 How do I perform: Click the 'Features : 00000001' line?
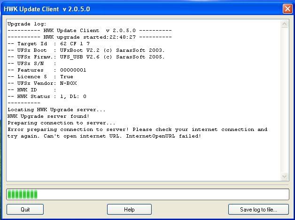pyautogui.click(x=47, y=70)
